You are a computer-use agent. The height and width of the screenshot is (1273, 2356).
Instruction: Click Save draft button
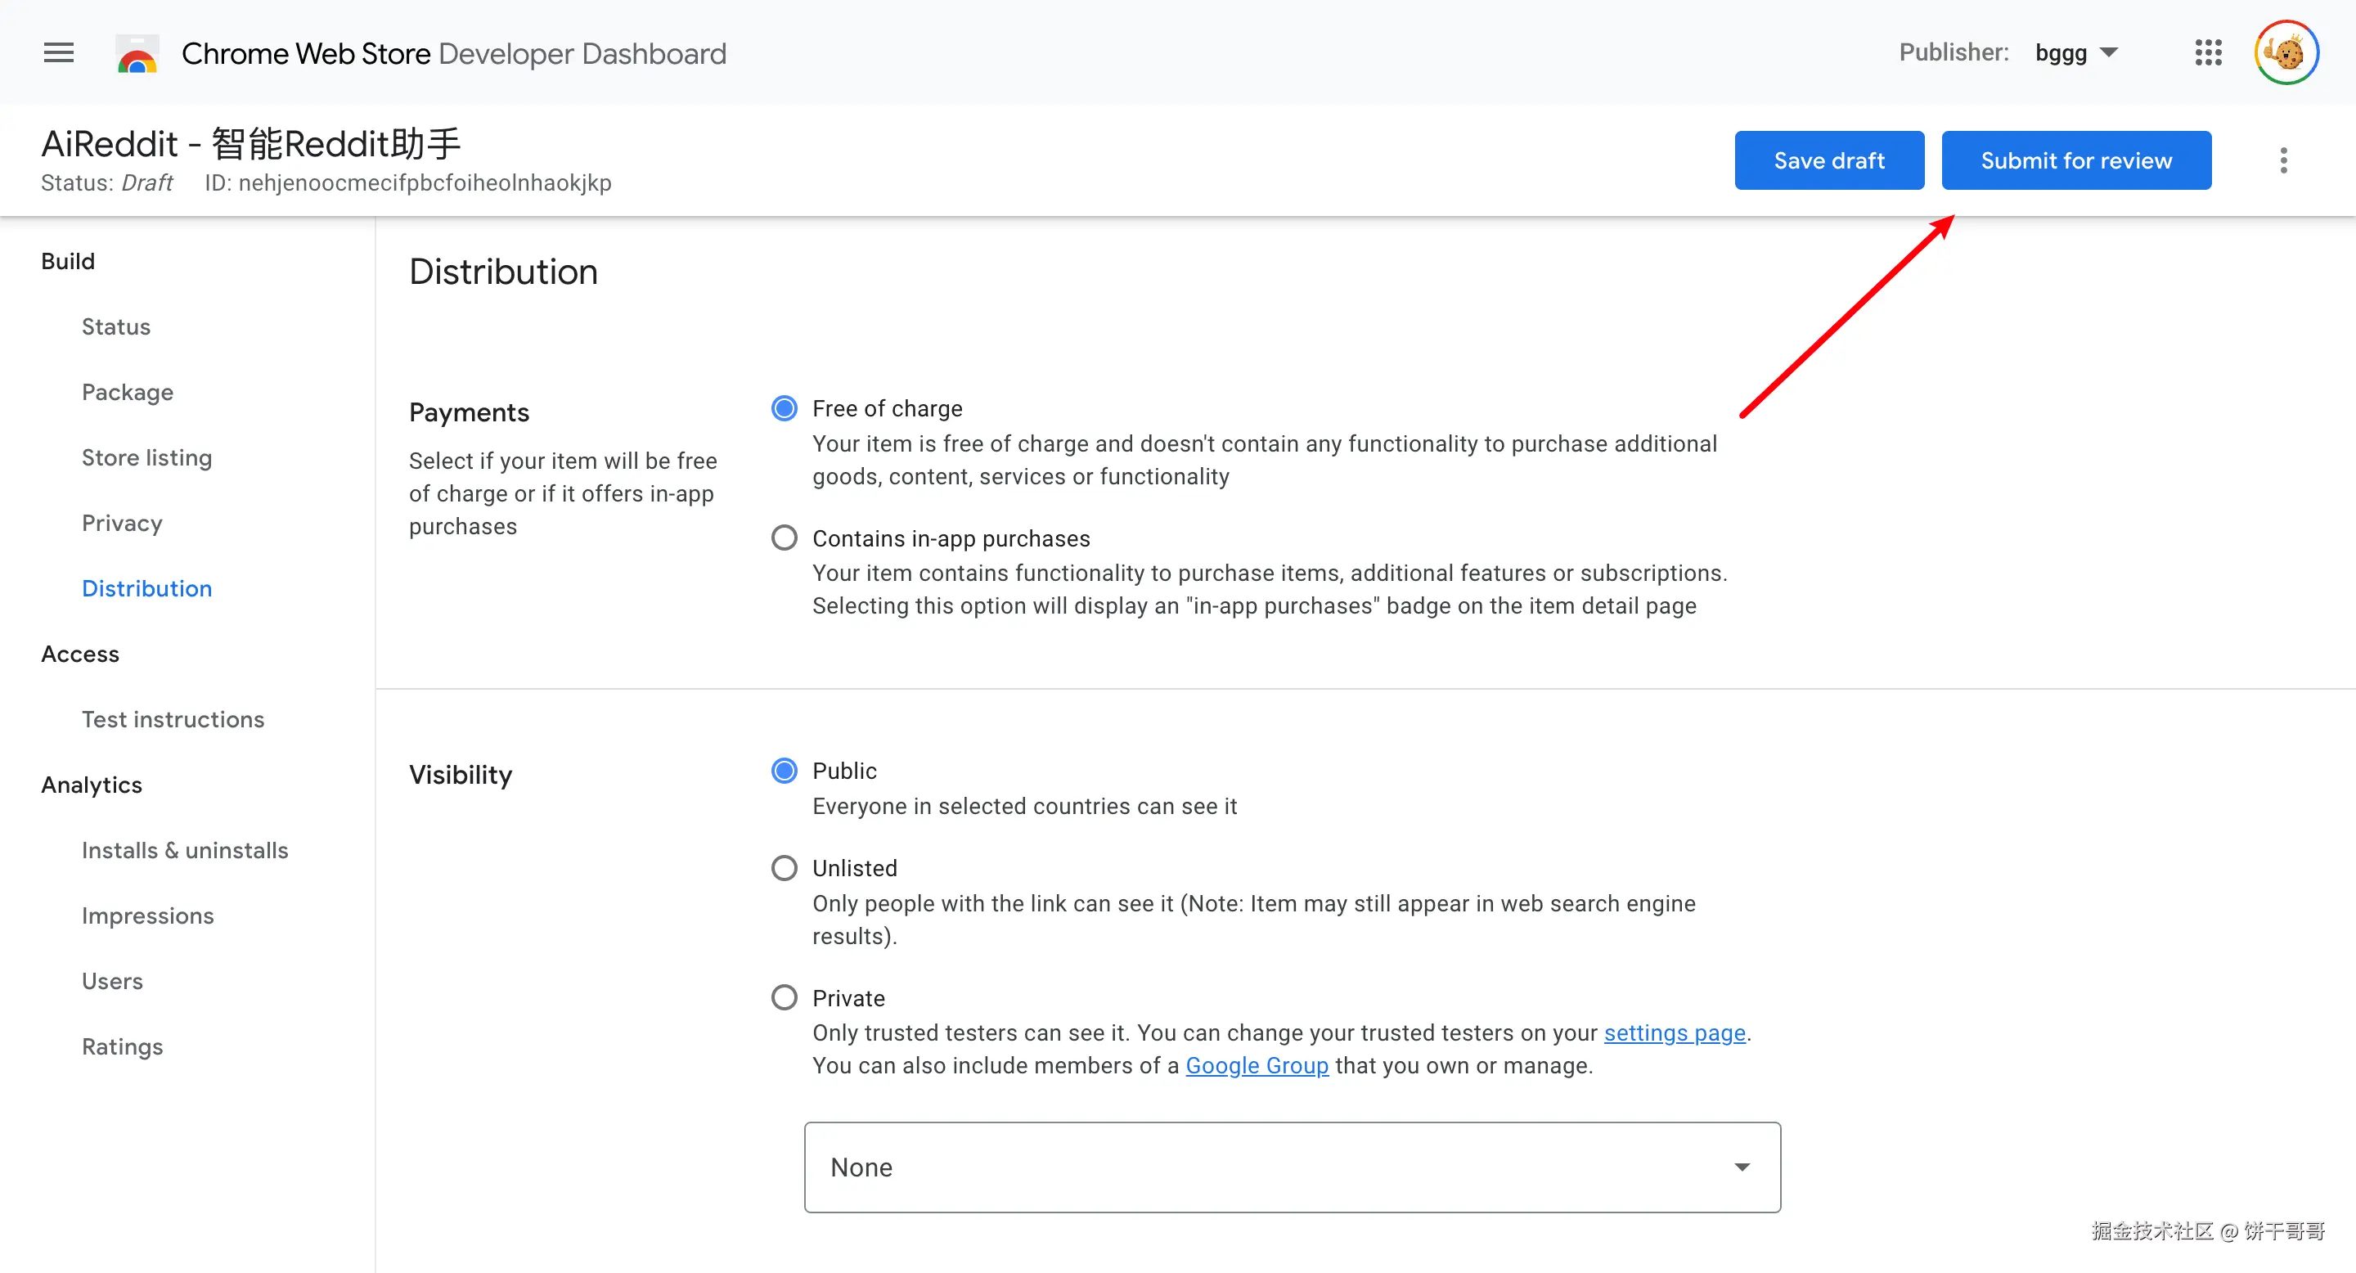tap(1828, 161)
